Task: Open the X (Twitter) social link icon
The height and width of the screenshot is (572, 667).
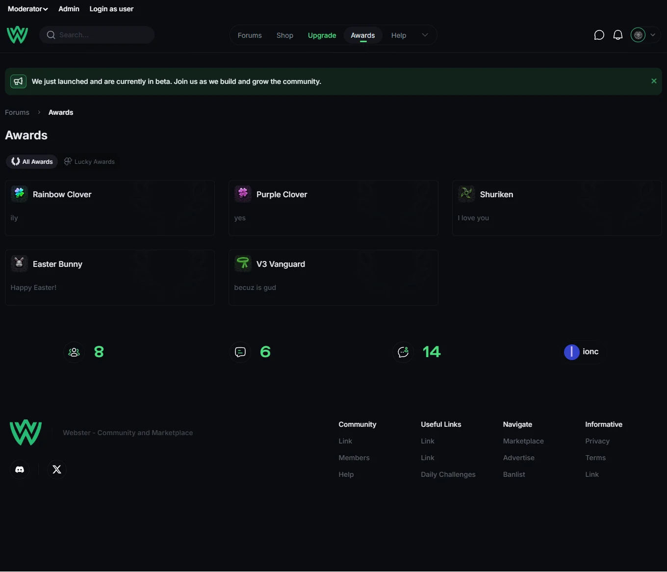Action: point(57,469)
